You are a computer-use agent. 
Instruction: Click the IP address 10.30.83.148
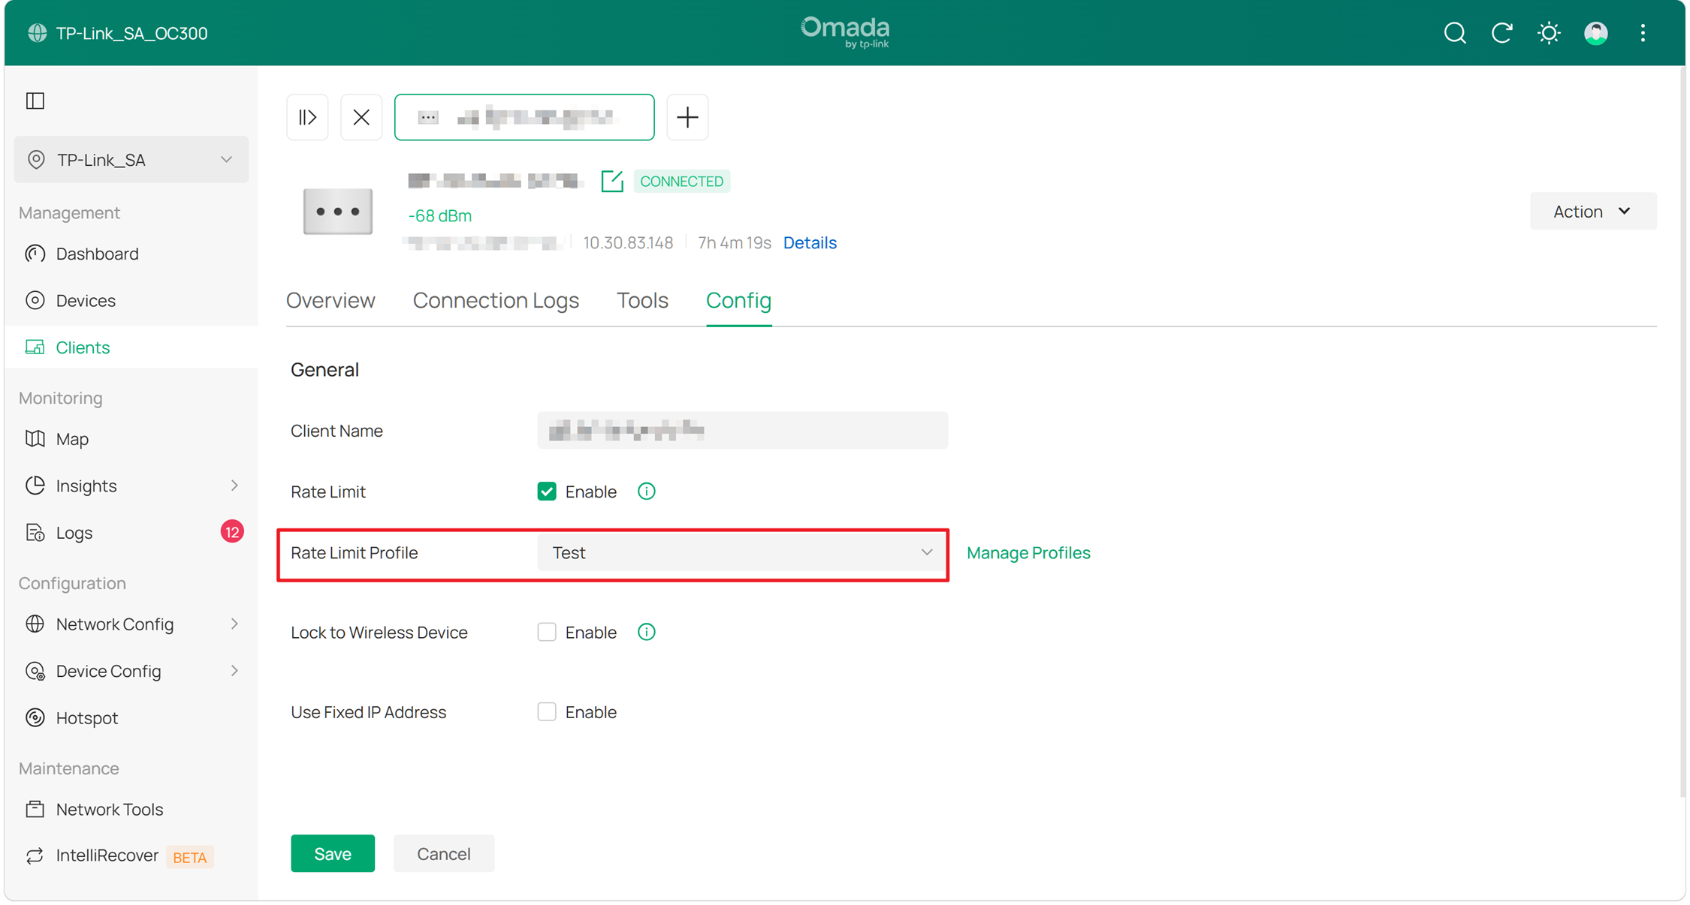(x=628, y=242)
